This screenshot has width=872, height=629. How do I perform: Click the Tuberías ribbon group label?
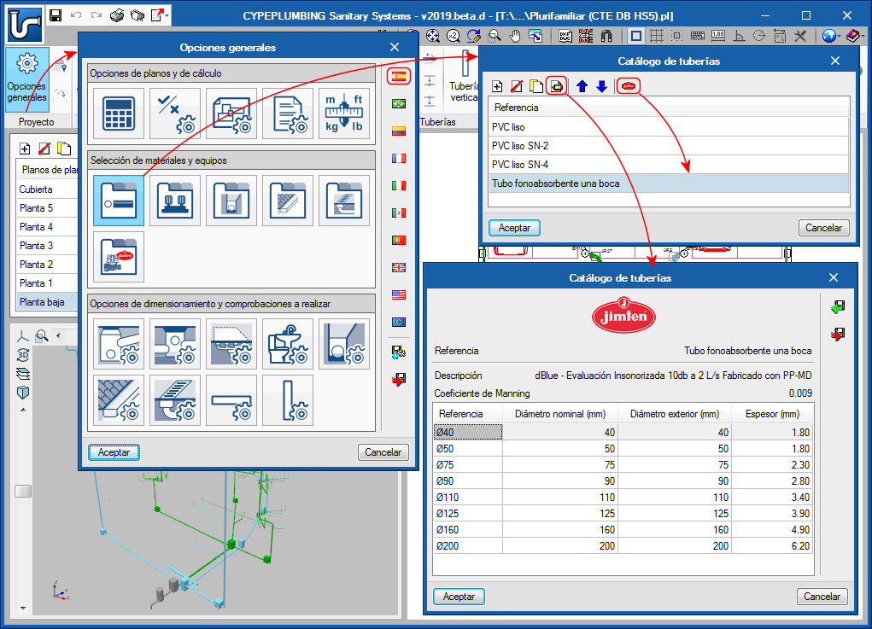tap(437, 122)
